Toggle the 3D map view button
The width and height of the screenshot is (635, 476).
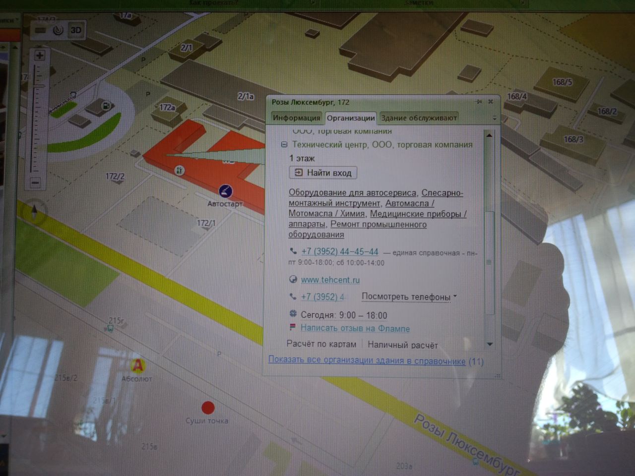(x=76, y=30)
